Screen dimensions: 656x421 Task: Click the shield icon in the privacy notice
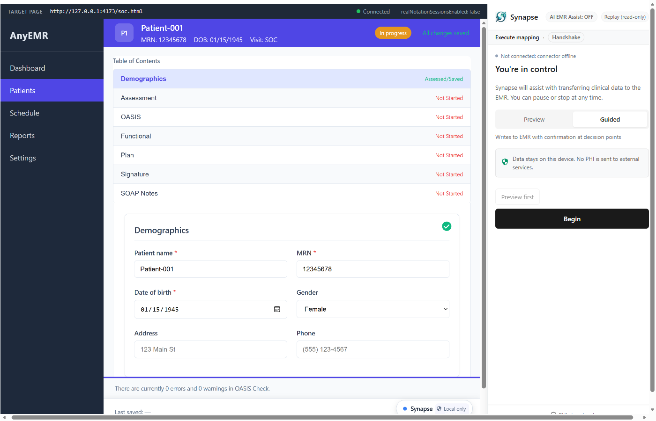505,161
